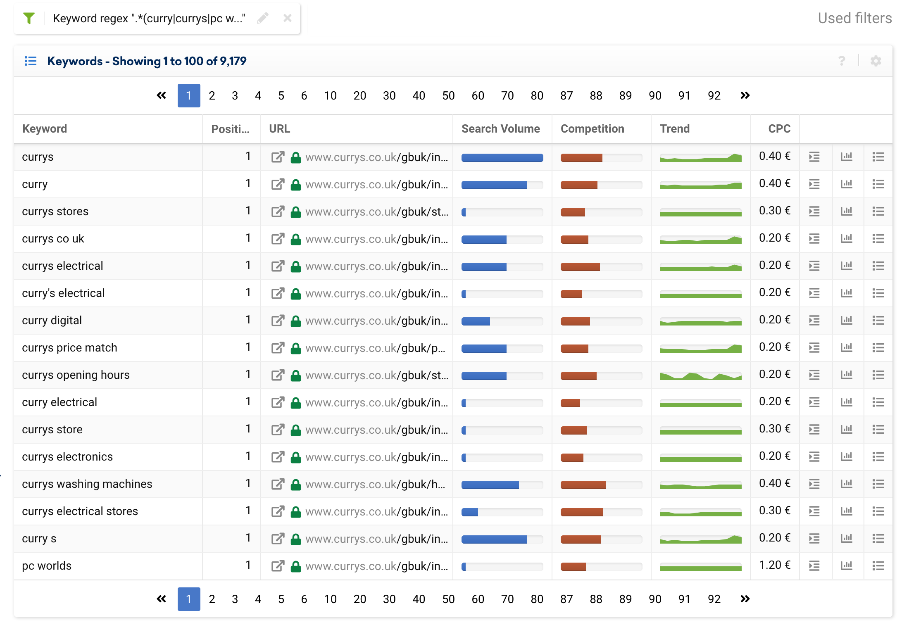The height and width of the screenshot is (632, 909).
Task: Select current page 1 in bottom pagination
Action: click(189, 599)
